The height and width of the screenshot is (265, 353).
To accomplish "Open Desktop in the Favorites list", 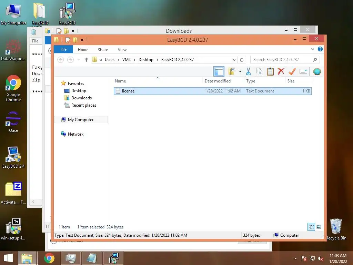I will pyautogui.click(x=79, y=91).
